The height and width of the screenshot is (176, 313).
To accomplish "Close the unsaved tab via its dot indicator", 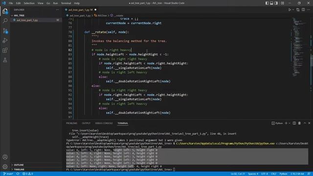I will pos(95,10).
